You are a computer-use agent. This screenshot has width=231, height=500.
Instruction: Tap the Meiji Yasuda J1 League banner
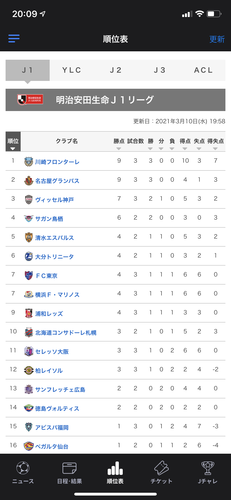[x=116, y=100]
